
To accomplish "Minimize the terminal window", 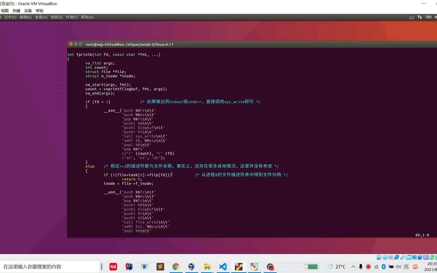I will click(76, 44).
